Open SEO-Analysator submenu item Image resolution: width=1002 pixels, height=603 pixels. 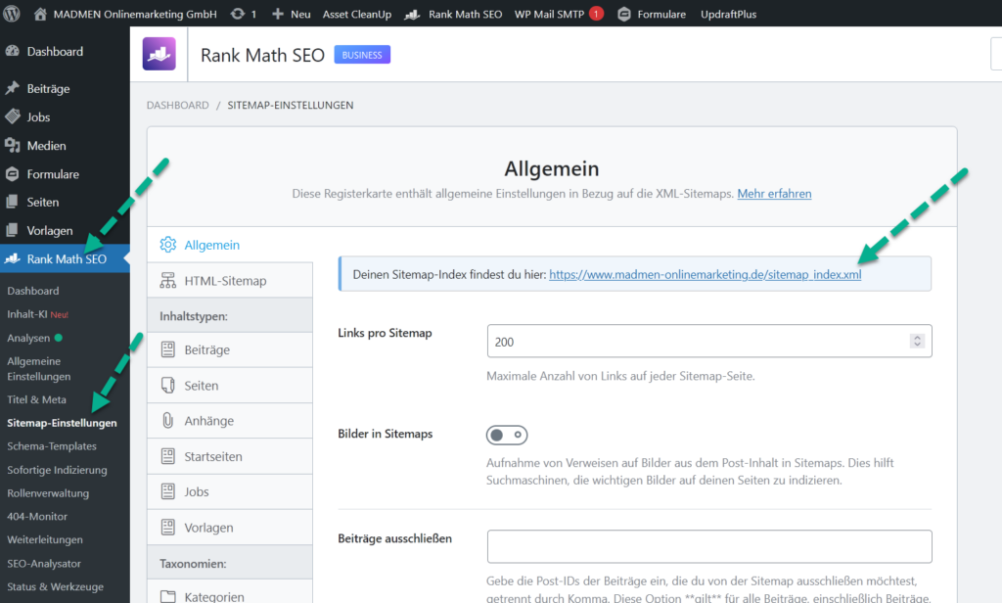(x=44, y=563)
